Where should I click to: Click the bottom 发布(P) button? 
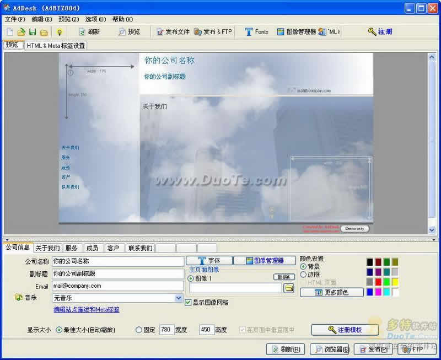[x=374, y=350]
